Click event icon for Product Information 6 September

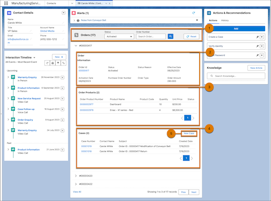click(x=13, y=88)
